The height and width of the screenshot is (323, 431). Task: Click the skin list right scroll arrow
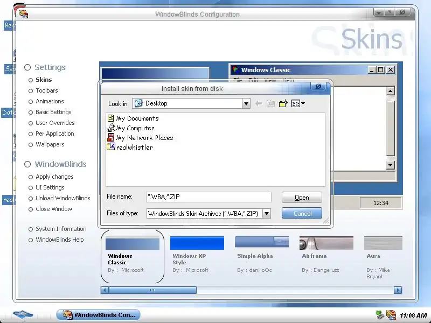pos(398,290)
